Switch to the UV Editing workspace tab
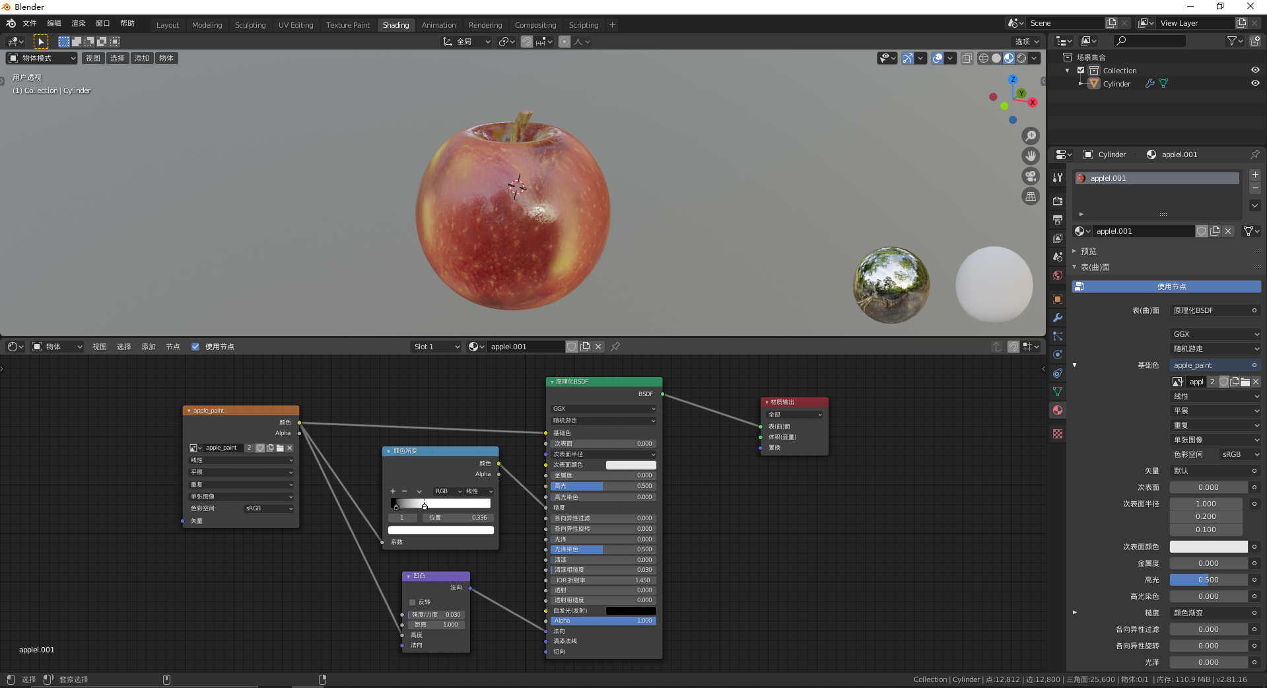The image size is (1267, 688). click(296, 25)
